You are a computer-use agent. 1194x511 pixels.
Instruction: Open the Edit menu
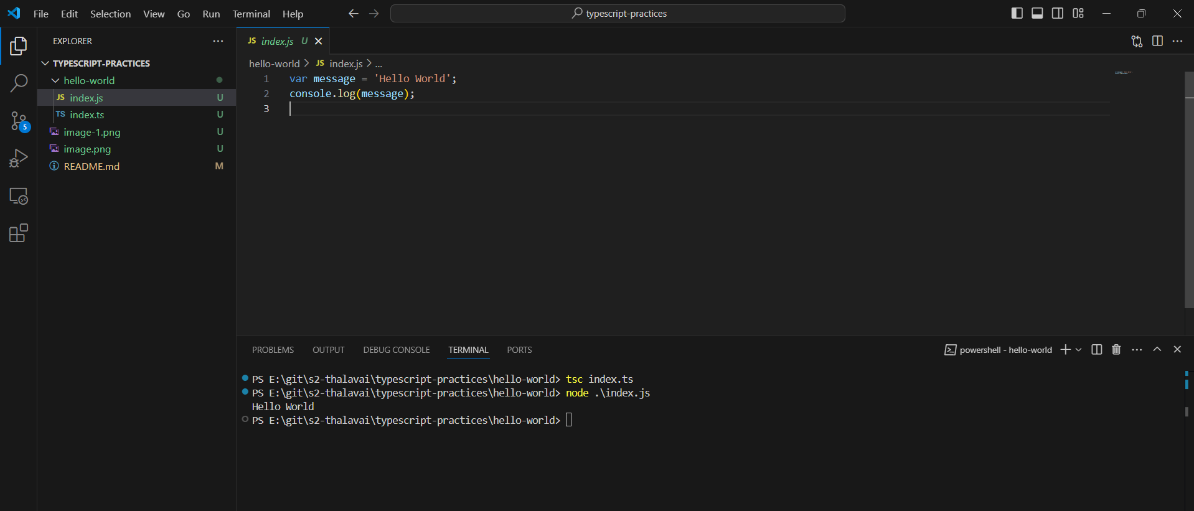point(69,14)
